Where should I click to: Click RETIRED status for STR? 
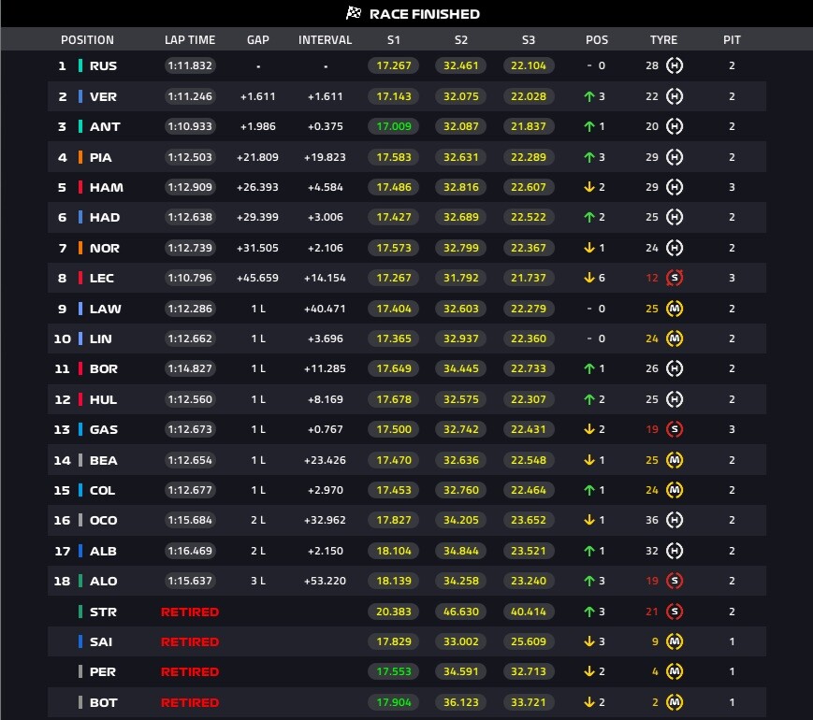pyautogui.click(x=190, y=612)
